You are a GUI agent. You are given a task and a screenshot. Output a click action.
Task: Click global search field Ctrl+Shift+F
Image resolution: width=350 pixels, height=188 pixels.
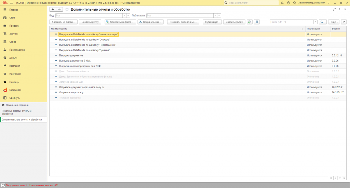[251, 3]
